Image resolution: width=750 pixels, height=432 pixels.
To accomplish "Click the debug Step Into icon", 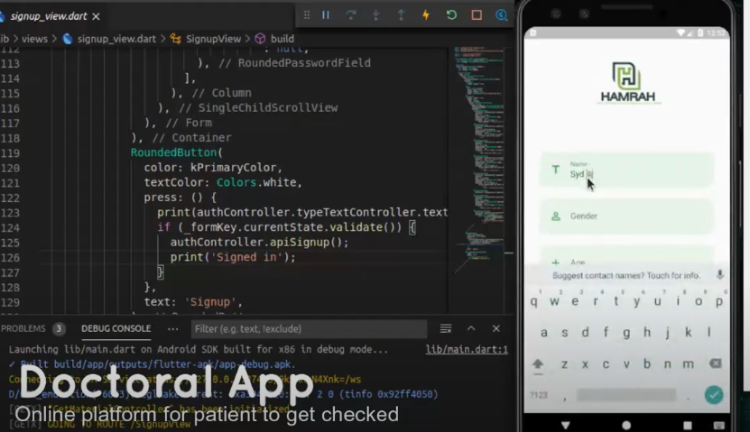I will (x=376, y=15).
